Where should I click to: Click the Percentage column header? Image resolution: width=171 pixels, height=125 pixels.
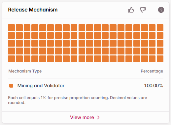[x=152, y=71]
